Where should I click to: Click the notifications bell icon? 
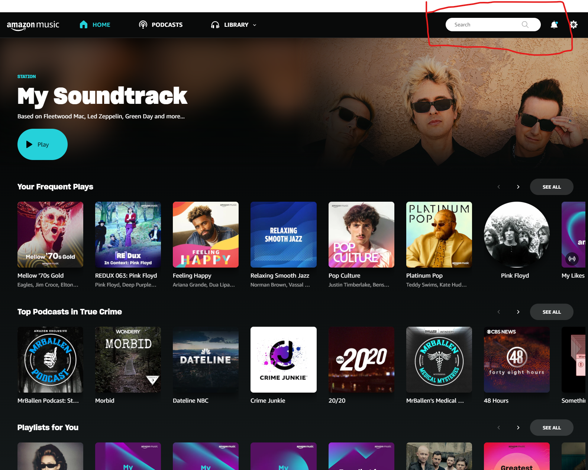tap(554, 25)
